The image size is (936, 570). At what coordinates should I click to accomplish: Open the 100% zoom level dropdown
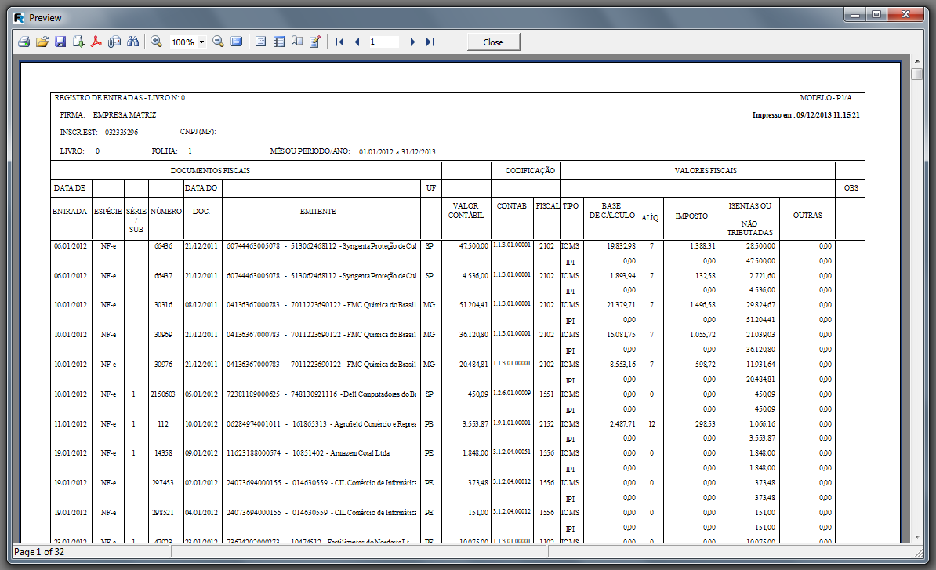[x=201, y=42]
